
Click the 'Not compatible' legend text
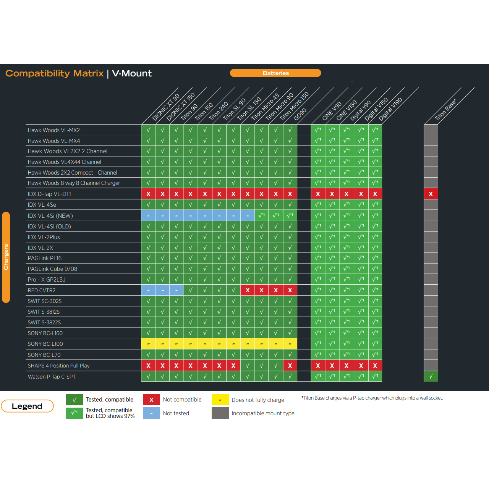pyautogui.click(x=182, y=400)
